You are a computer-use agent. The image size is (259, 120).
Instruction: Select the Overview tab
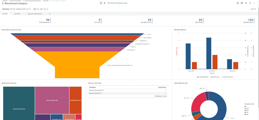pos(5,14)
